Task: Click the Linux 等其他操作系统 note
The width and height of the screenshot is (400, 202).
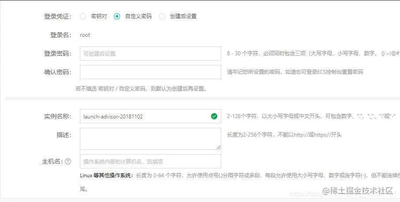Action: coord(240,182)
